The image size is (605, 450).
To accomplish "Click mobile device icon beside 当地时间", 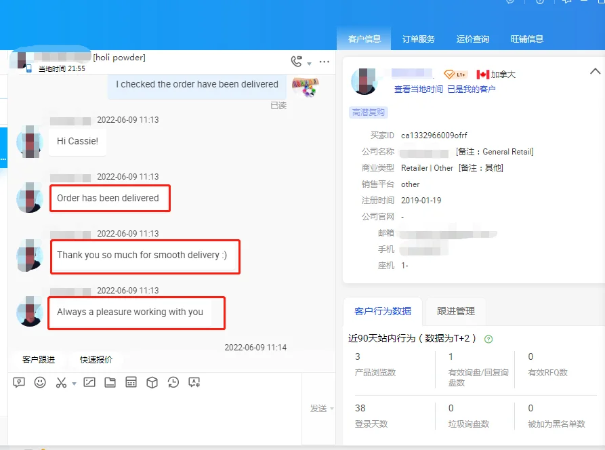I will pos(29,68).
